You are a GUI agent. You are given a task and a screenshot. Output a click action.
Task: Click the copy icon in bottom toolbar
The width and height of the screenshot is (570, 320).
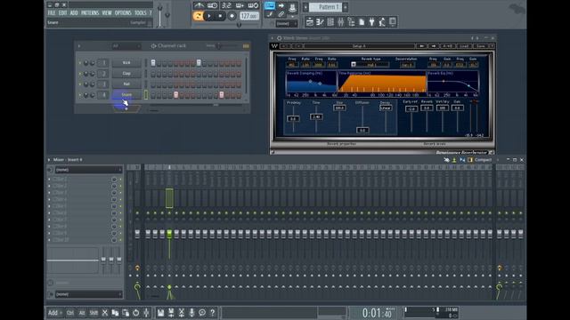click(115, 313)
